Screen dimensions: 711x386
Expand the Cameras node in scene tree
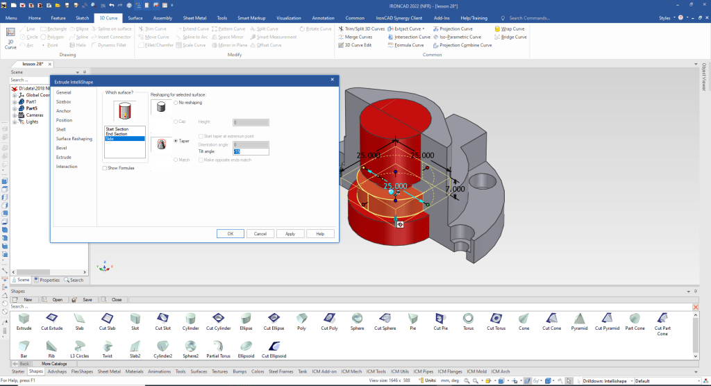(14, 115)
